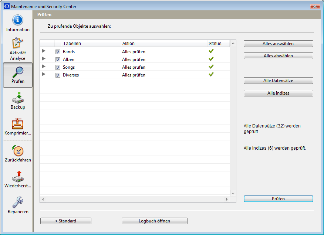Viewport: 324px width, 235px height.
Task: Expand the Songs row triangle
Action: click(x=44, y=66)
